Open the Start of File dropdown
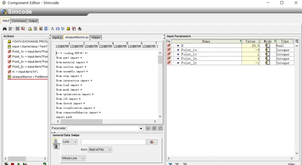302x165 pixels. click(x=100, y=150)
